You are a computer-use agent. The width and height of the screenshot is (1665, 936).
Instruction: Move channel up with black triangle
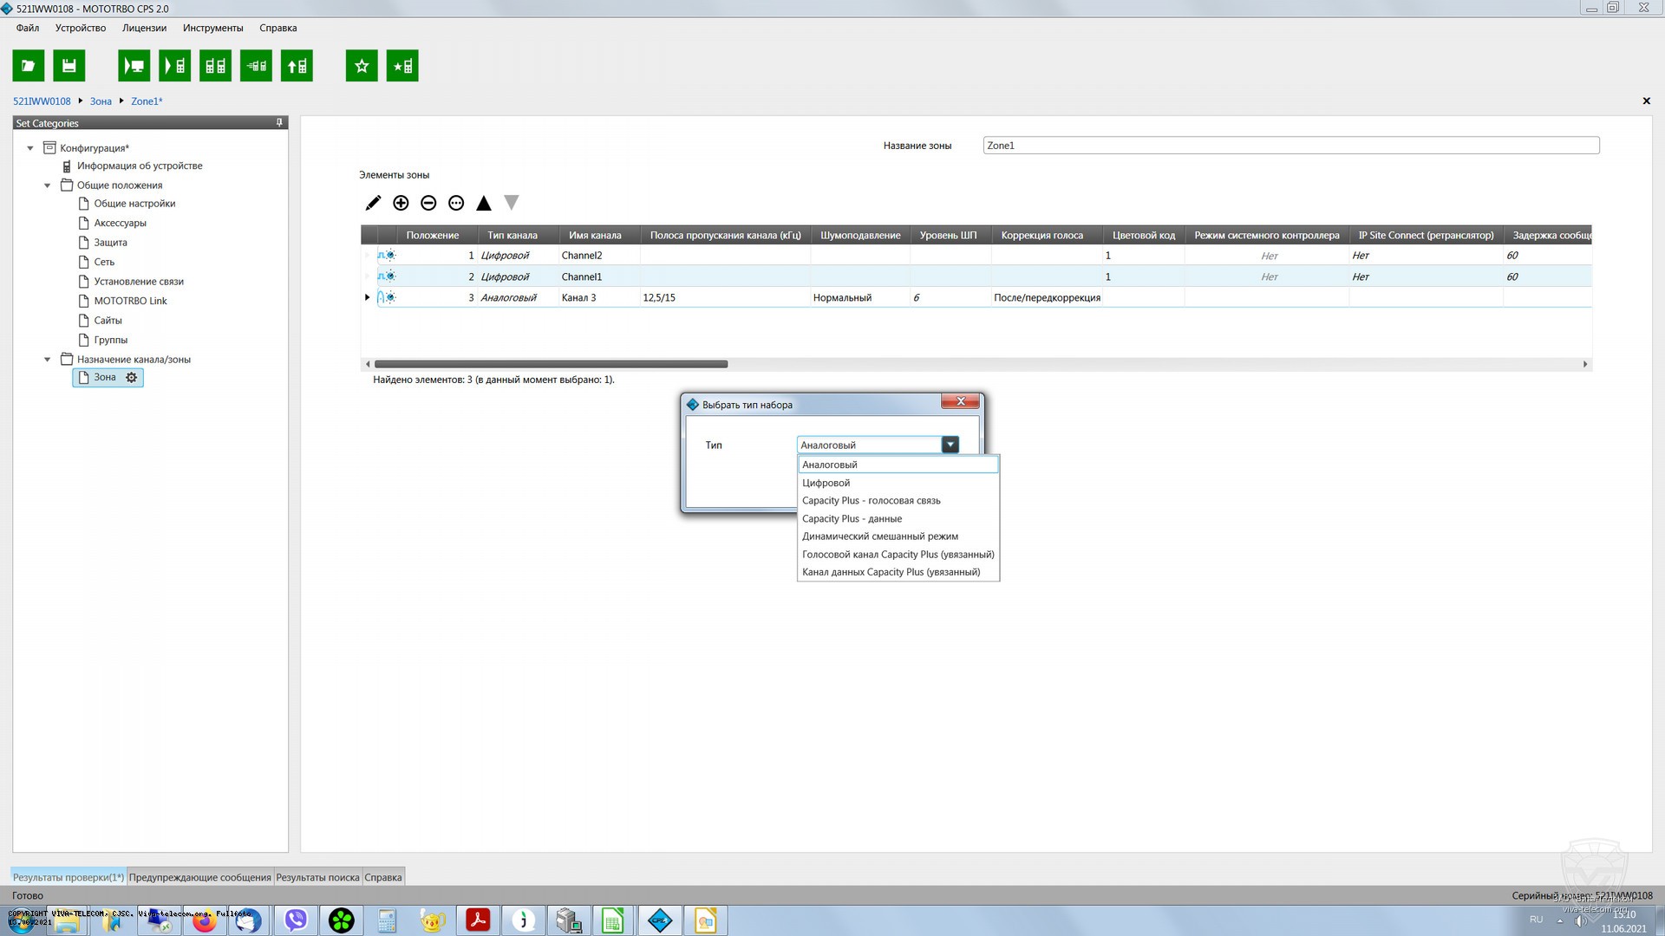[484, 203]
